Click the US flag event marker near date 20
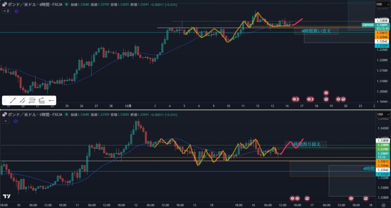This screenshot has height=208, width=391. point(343,99)
